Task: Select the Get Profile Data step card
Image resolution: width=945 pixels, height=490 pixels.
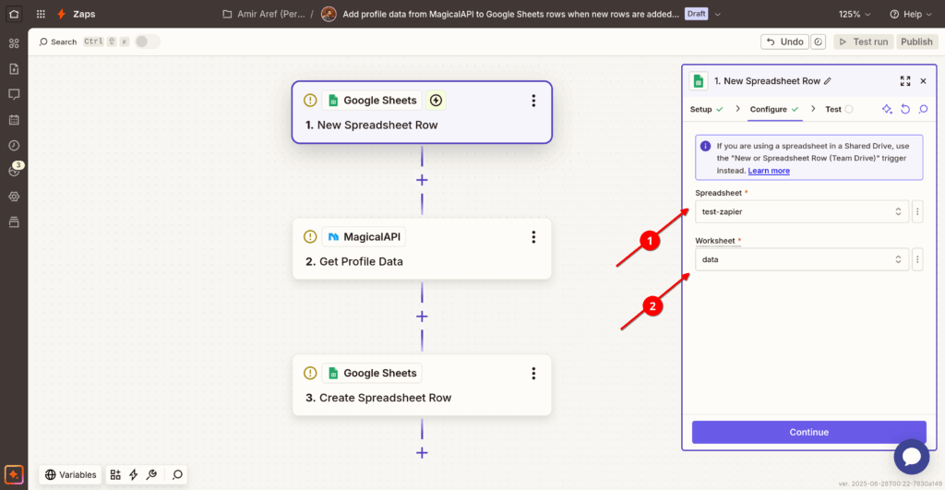Action: pyautogui.click(x=422, y=249)
